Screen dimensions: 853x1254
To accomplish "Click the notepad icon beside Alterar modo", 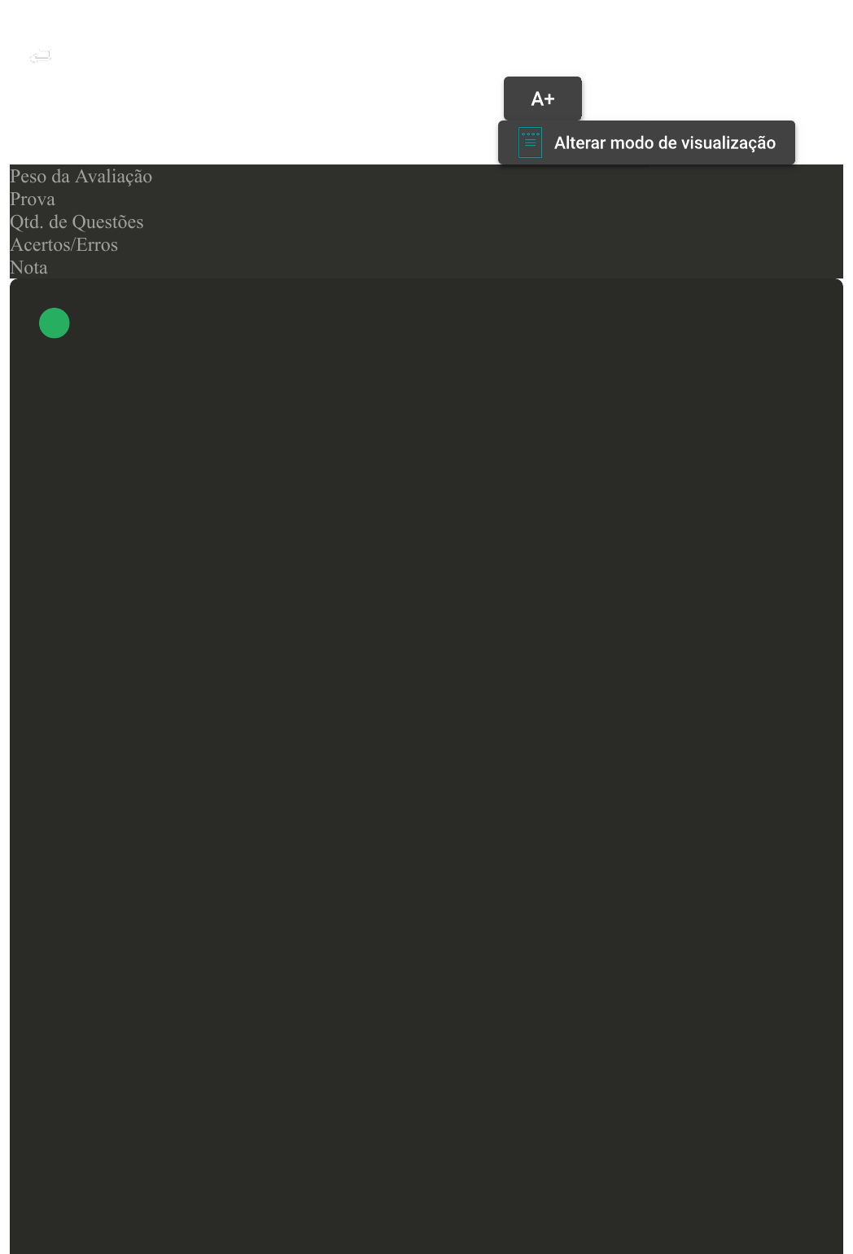I will (530, 142).
